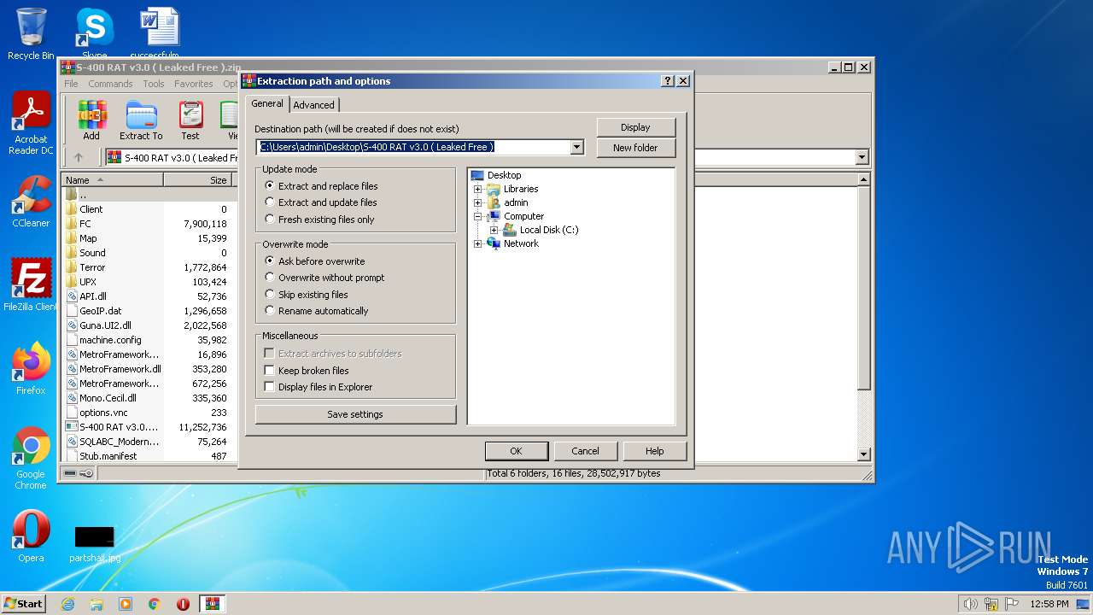Switch to the General tab
1093x615 pixels.
coord(267,103)
